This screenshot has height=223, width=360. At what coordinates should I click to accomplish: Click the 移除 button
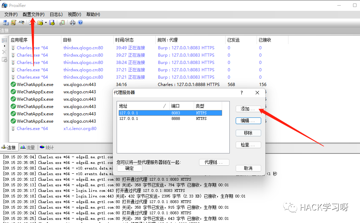click(x=248, y=133)
